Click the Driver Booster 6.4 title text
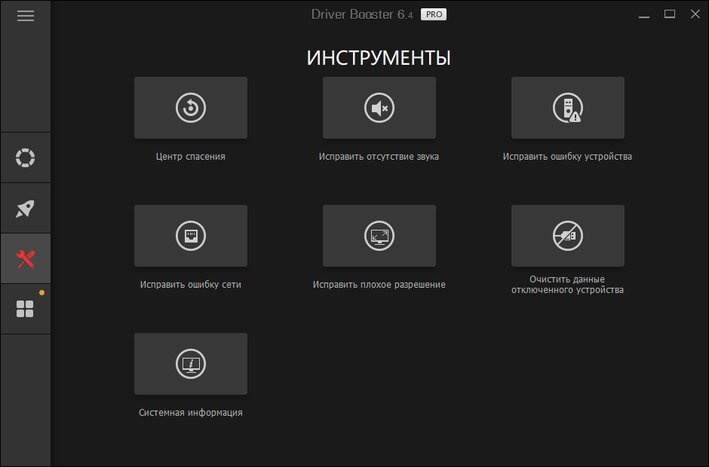Image resolution: width=709 pixels, height=467 pixels. click(362, 14)
